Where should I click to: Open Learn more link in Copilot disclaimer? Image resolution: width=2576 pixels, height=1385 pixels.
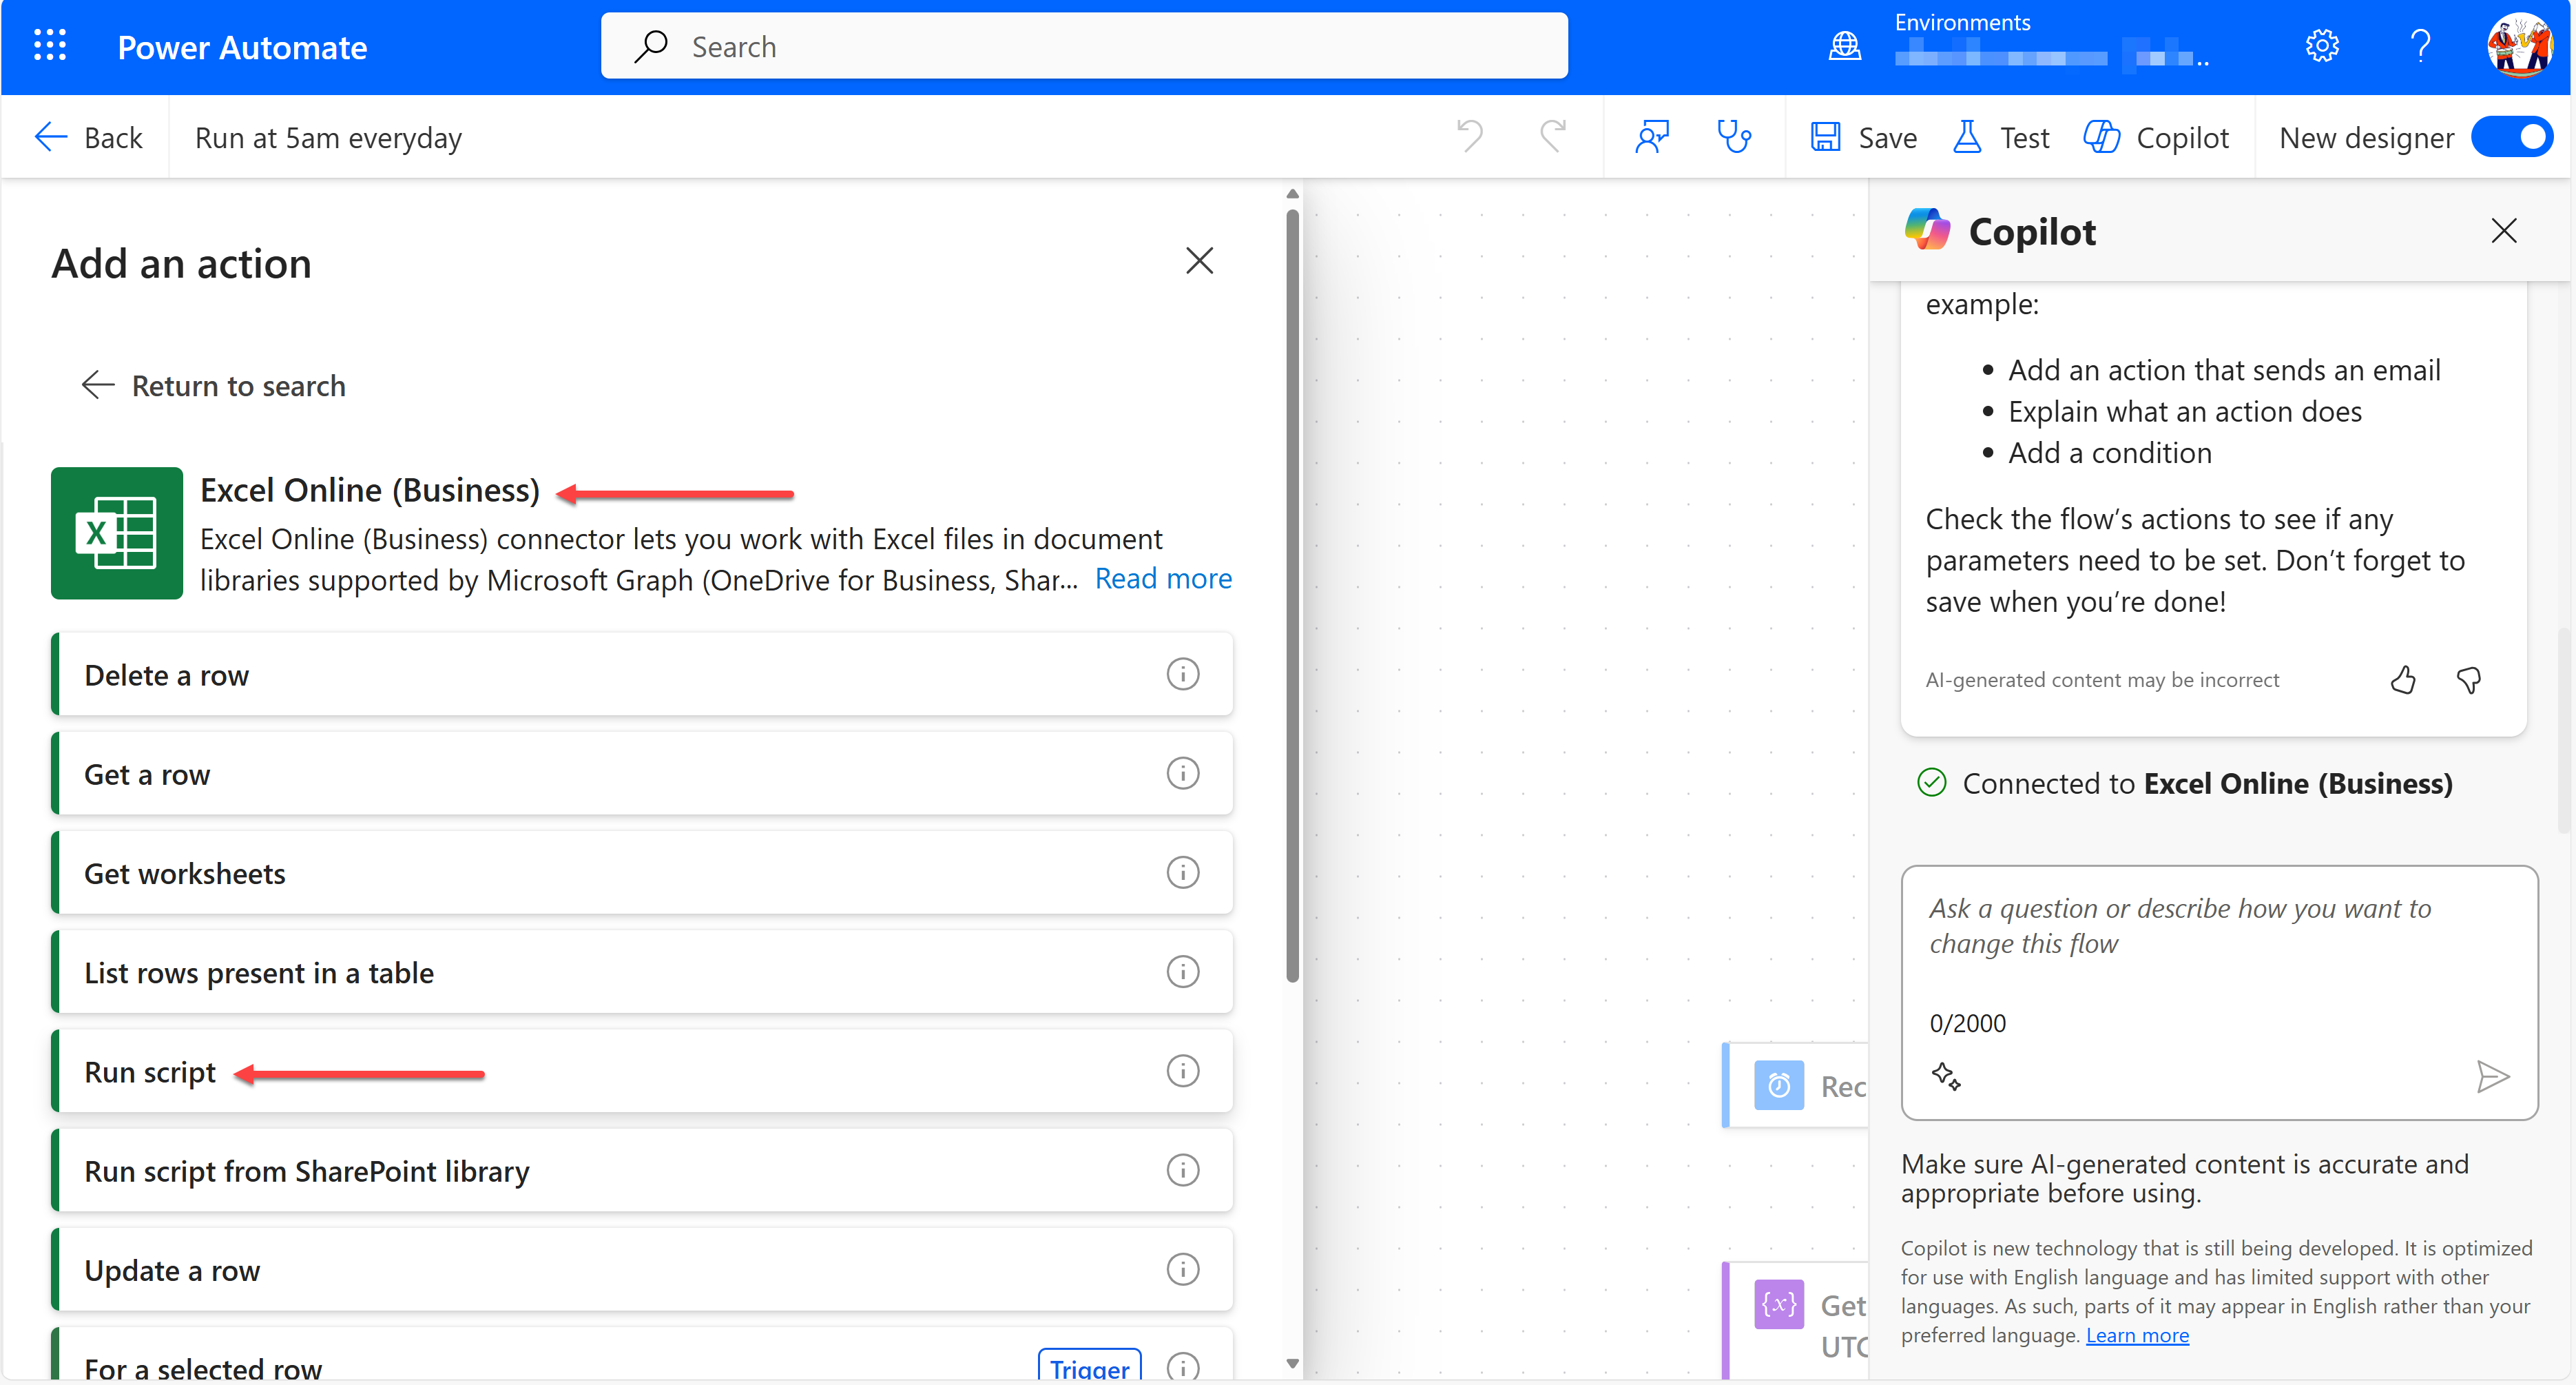click(x=2137, y=1335)
